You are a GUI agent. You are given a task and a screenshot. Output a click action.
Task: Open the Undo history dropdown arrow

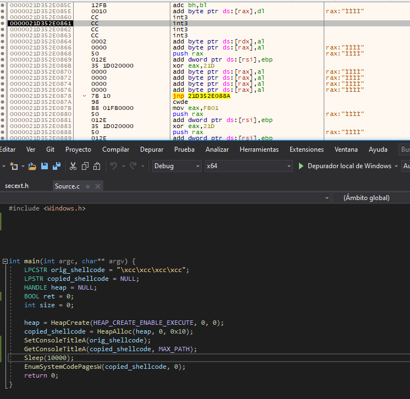click(x=124, y=166)
